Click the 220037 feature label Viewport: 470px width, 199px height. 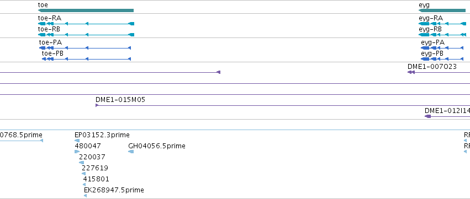click(x=92, y=157)
